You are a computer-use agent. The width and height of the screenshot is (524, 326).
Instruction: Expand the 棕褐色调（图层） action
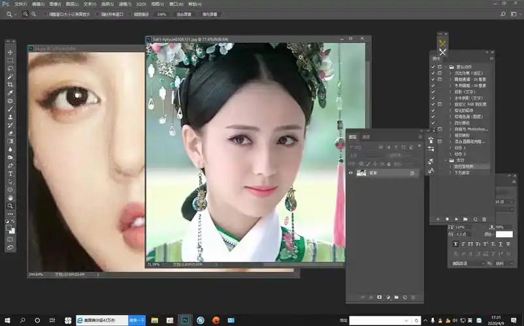(x=450, y=117)
